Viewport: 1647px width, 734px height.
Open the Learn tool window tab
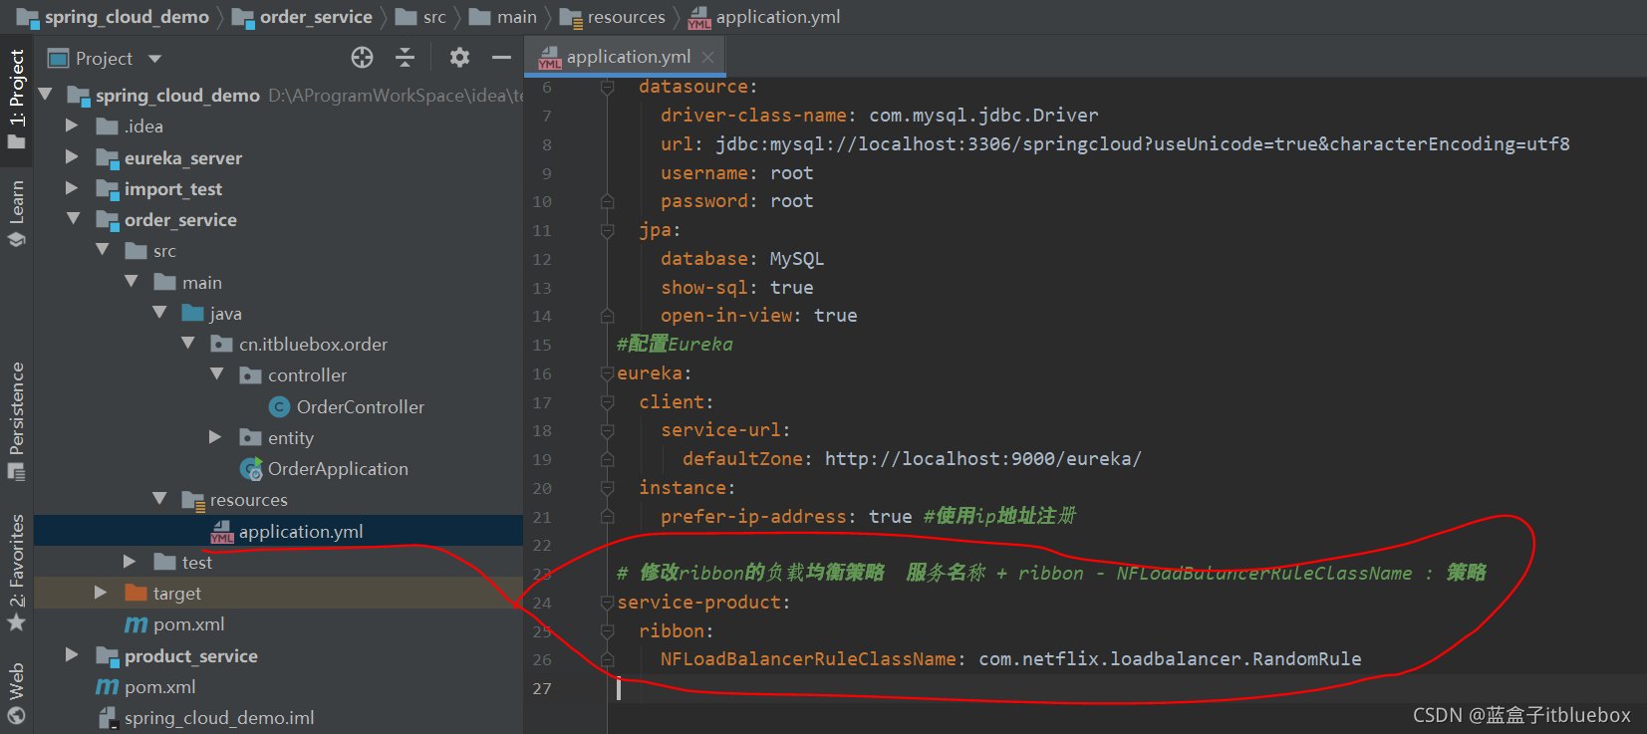17,212
